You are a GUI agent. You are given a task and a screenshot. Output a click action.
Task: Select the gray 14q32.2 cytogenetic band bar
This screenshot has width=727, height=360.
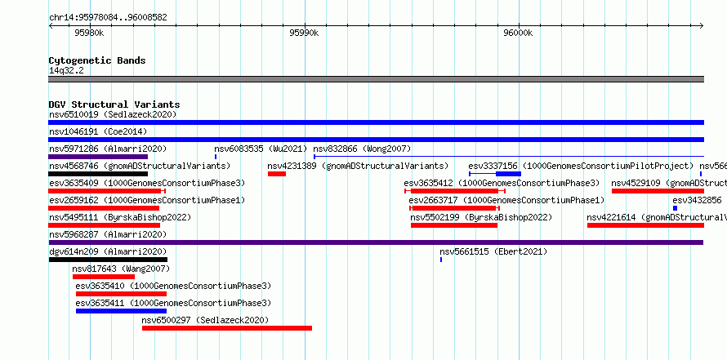point(376,79)
